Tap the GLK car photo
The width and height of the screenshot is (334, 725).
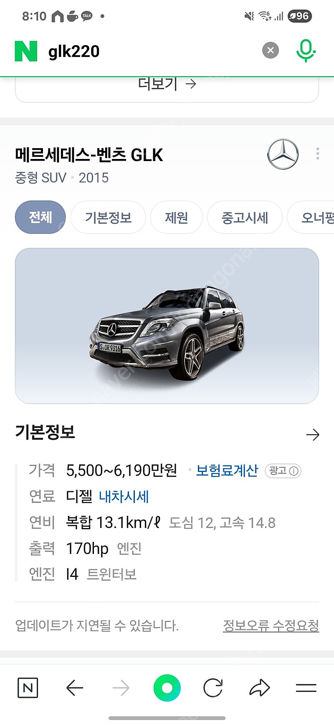coord(167,326)
